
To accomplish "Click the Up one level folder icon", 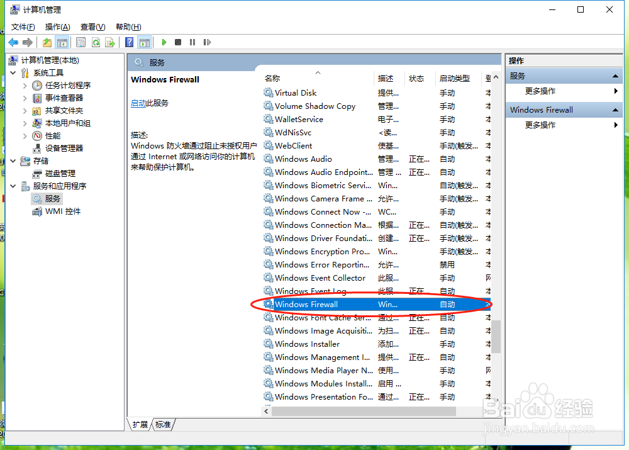I will [47, 42].
